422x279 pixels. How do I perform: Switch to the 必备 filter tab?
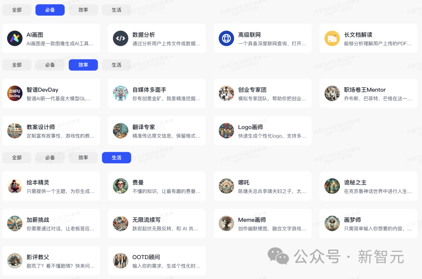50,10
